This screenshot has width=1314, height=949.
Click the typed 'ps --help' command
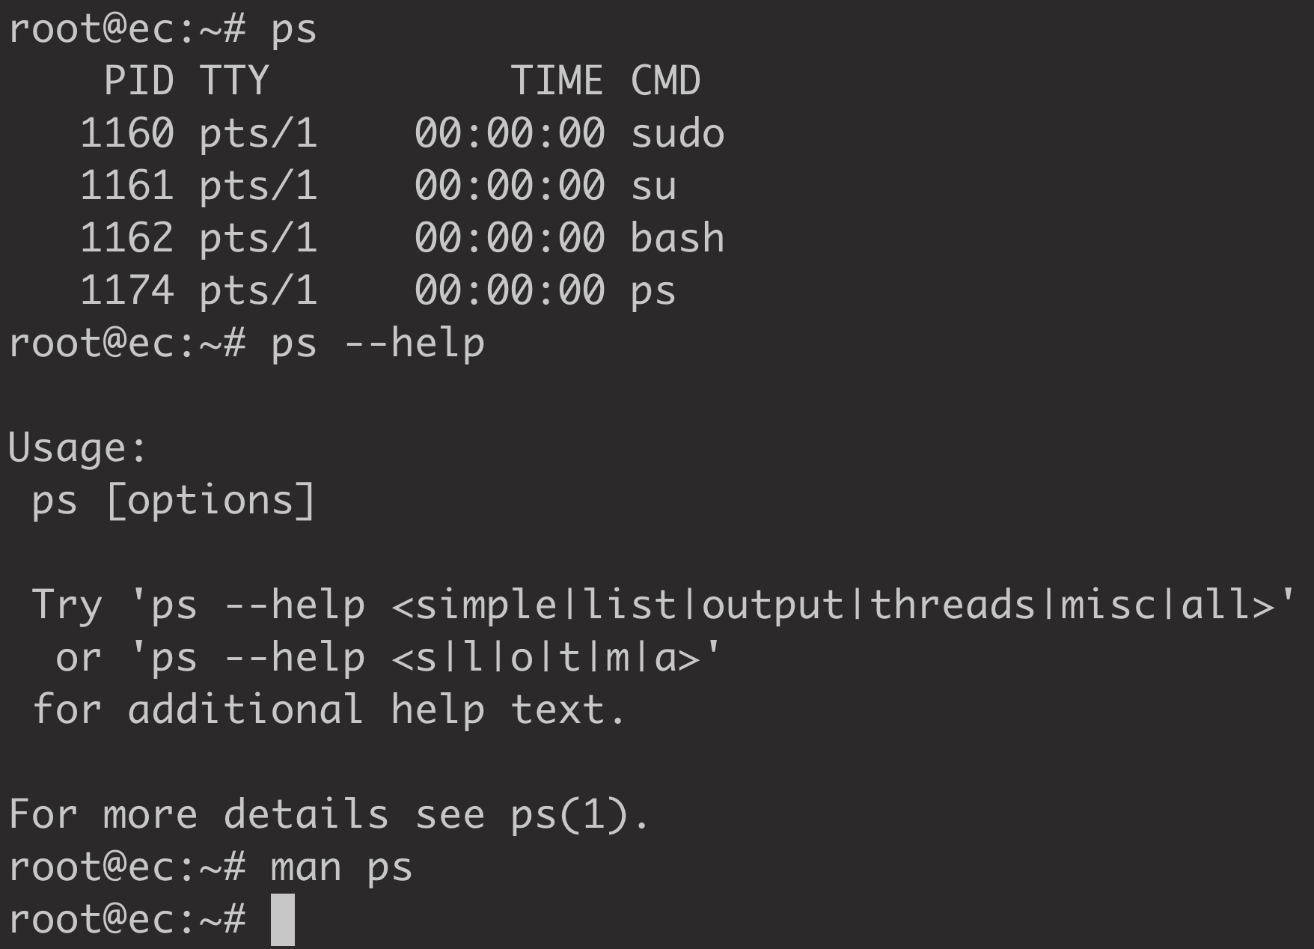pyautogui.click(x=377, y=344)
